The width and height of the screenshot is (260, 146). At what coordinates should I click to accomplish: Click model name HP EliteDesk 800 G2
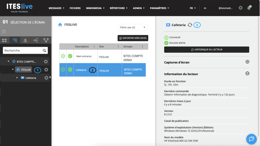coord(181,141)
